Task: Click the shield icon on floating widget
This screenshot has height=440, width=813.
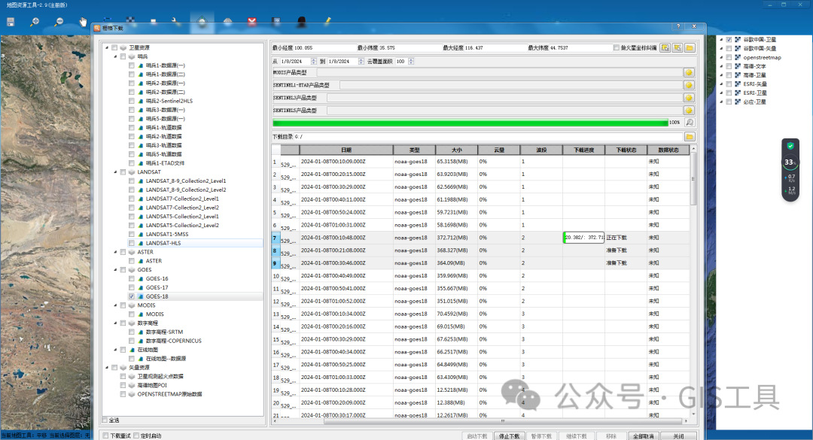Action: [x=790, y=146]
